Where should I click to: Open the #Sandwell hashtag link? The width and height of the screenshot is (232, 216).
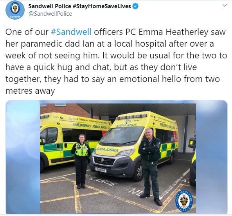point(71,32)
